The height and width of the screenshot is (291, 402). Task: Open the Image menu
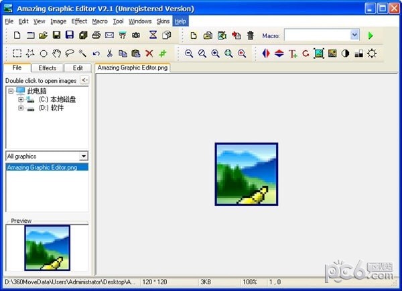(58, 21)
